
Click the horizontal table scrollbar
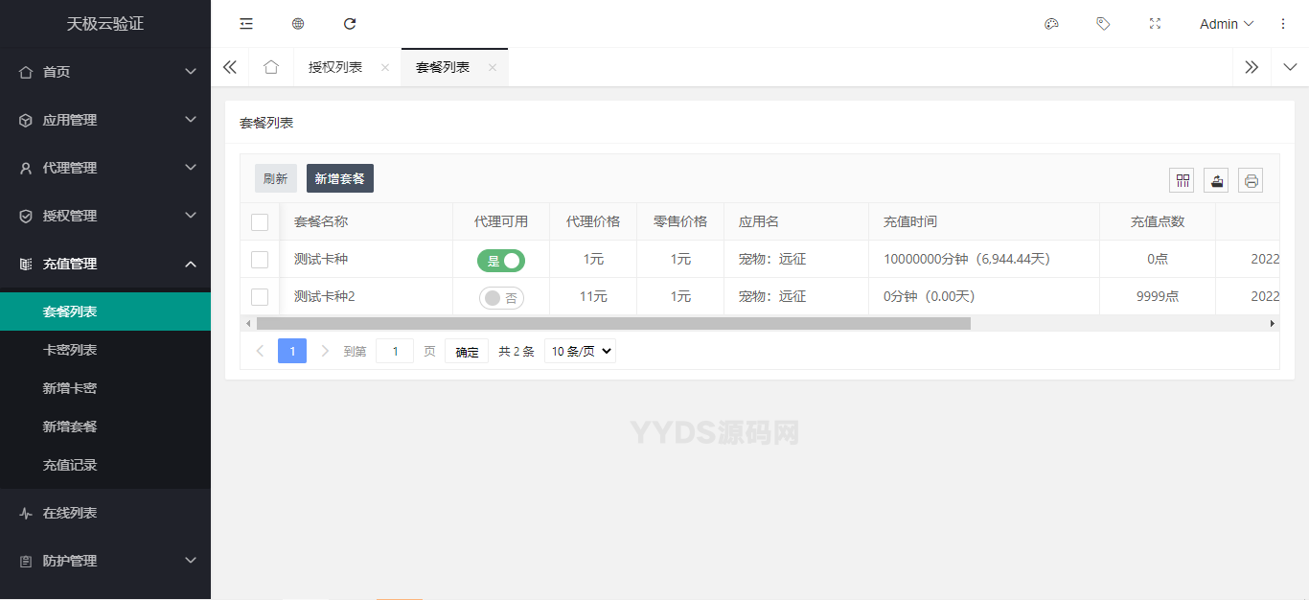tap(613, 324)
